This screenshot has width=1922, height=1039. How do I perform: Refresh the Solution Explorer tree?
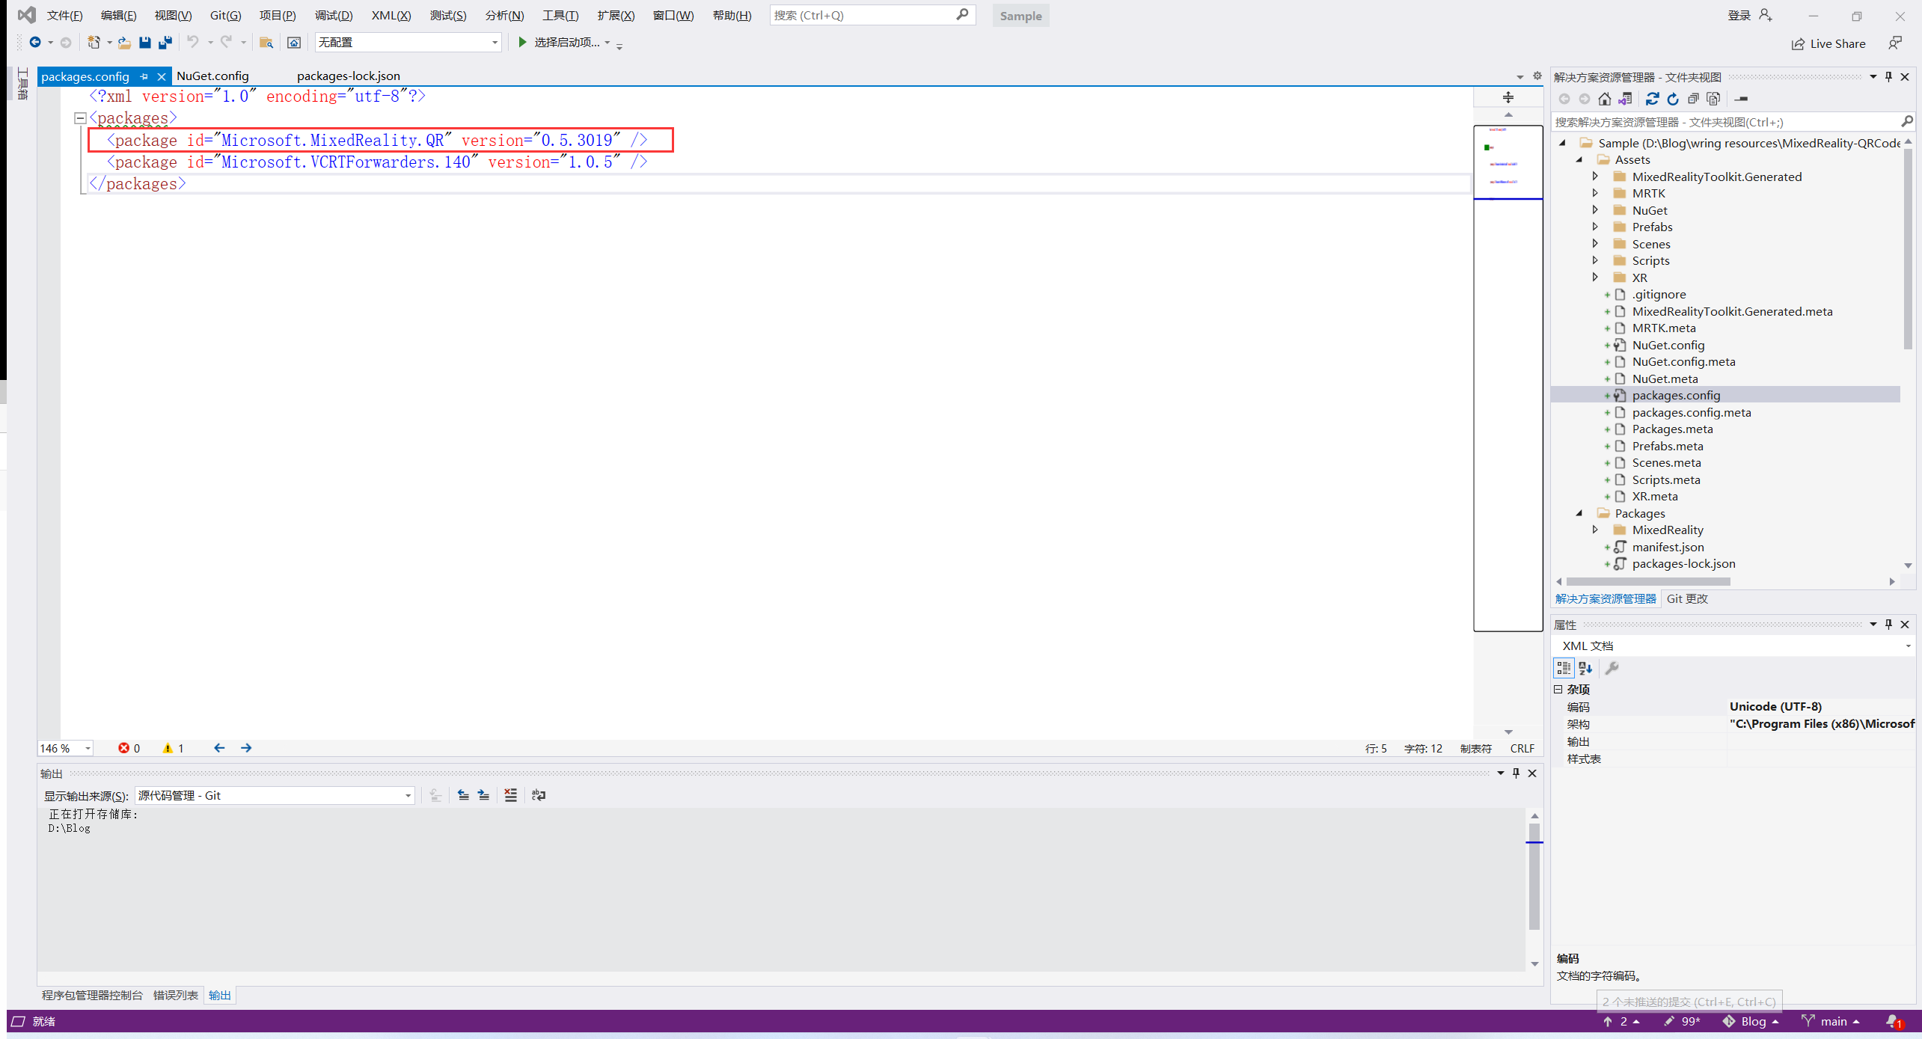(x=1673, y=99)
